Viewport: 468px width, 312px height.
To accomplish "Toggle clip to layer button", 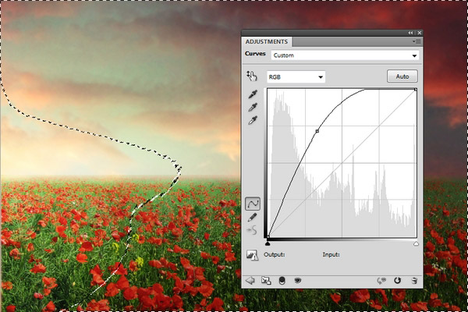I will 282,280.
